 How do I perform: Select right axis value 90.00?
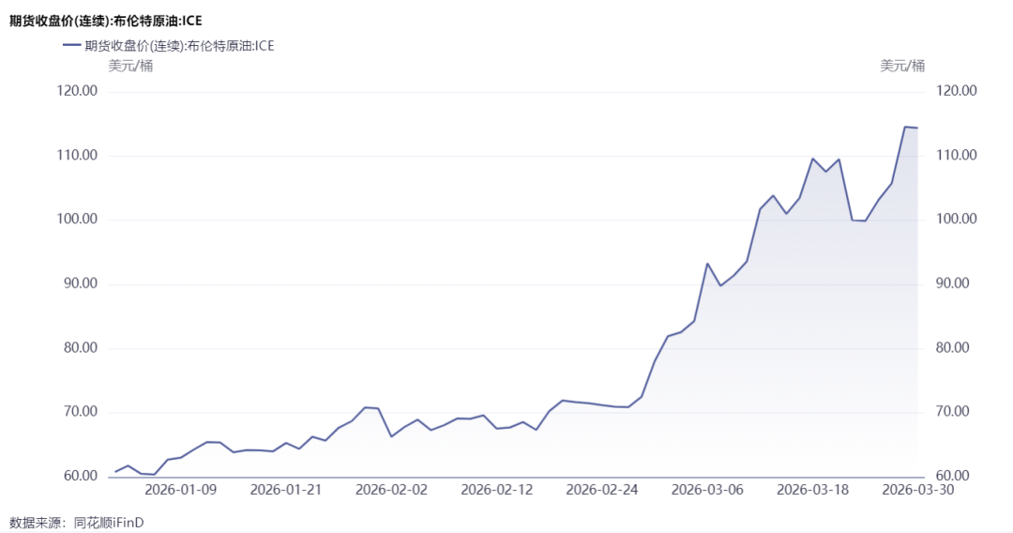pos(953,283)
